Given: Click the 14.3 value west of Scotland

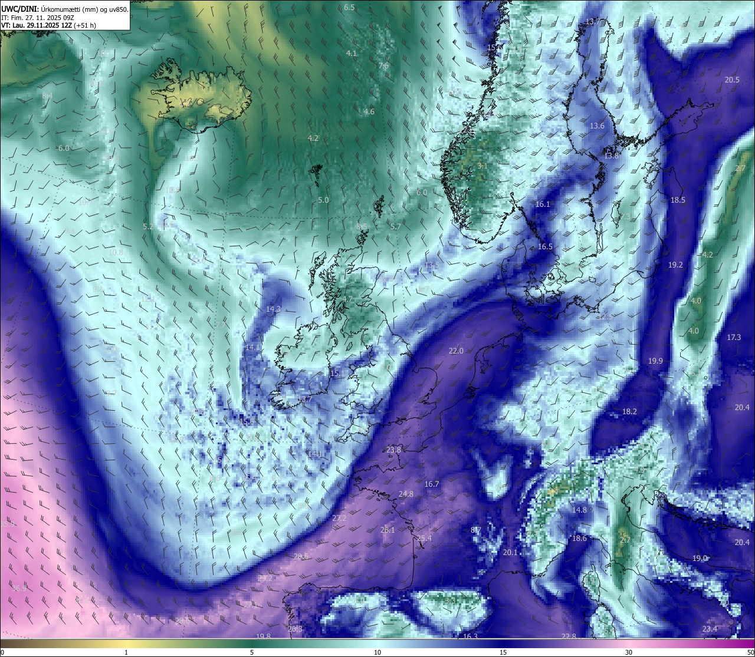Looking at the screenshot, I should (x=273, y=309).
